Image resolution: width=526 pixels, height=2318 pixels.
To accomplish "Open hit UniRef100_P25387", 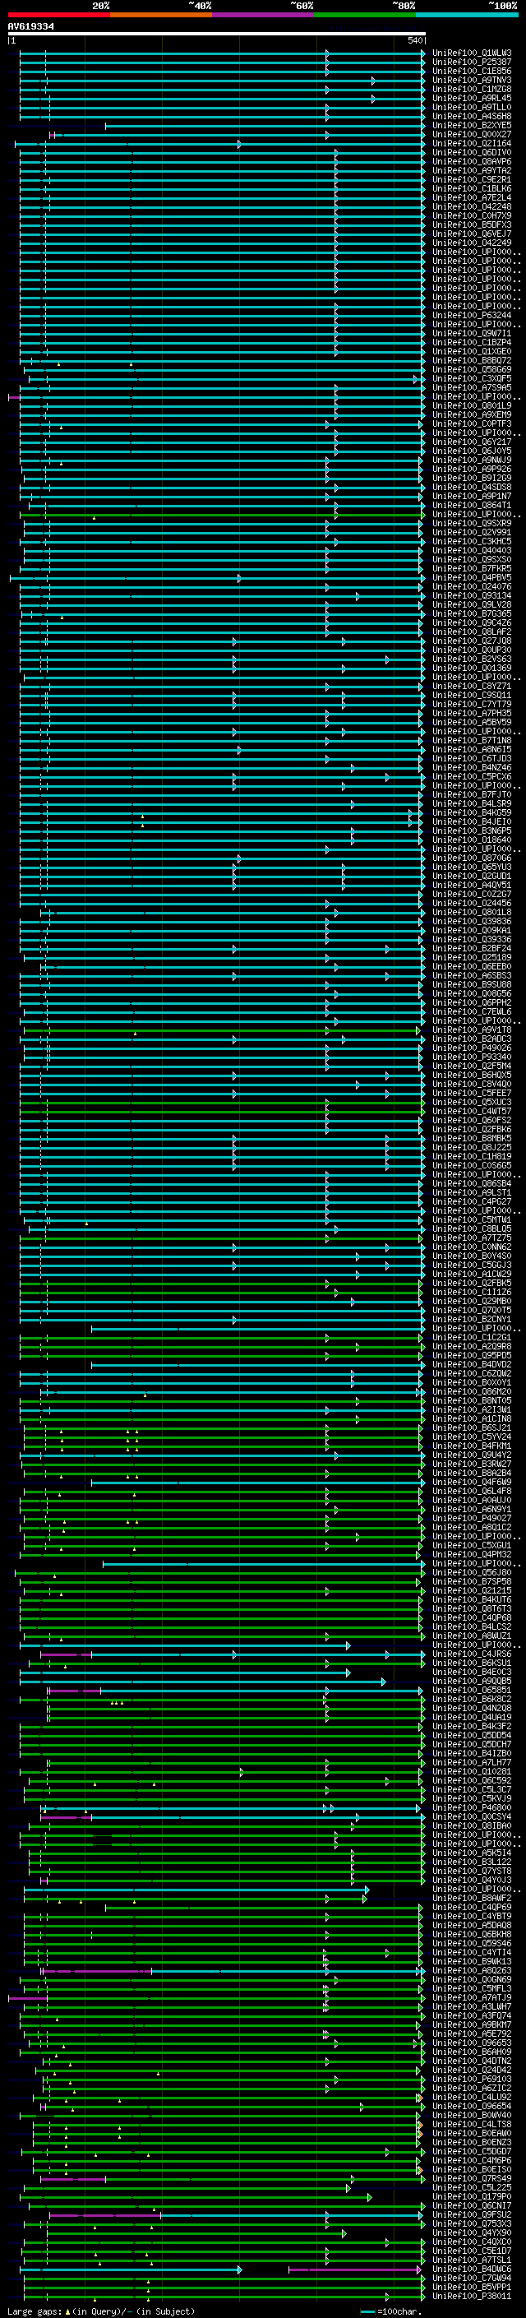I will pos(472,62).
